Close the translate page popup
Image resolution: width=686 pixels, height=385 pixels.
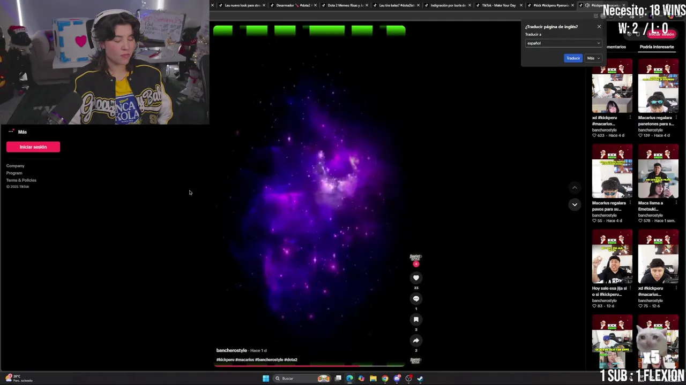point(599,27)
